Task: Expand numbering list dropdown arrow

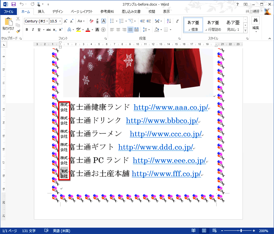Action: [126, 21]
